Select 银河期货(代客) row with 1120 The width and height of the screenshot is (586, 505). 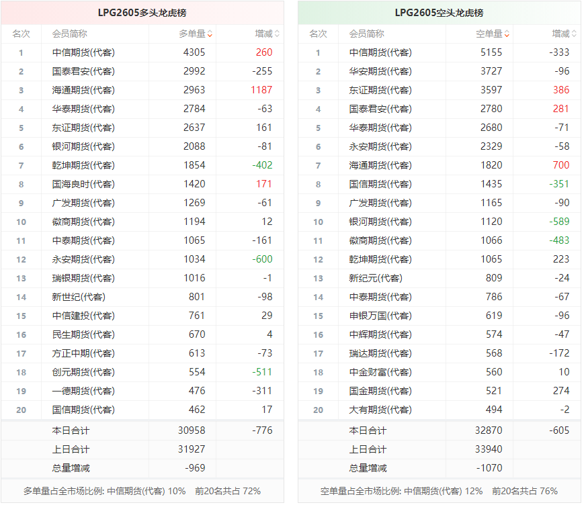tap(439, 222)
